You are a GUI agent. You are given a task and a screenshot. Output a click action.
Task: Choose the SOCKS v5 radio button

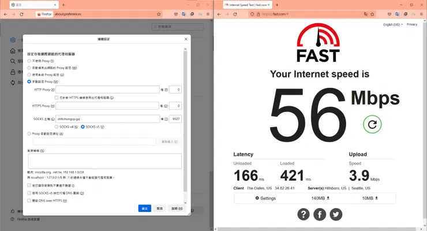(83, 127)
